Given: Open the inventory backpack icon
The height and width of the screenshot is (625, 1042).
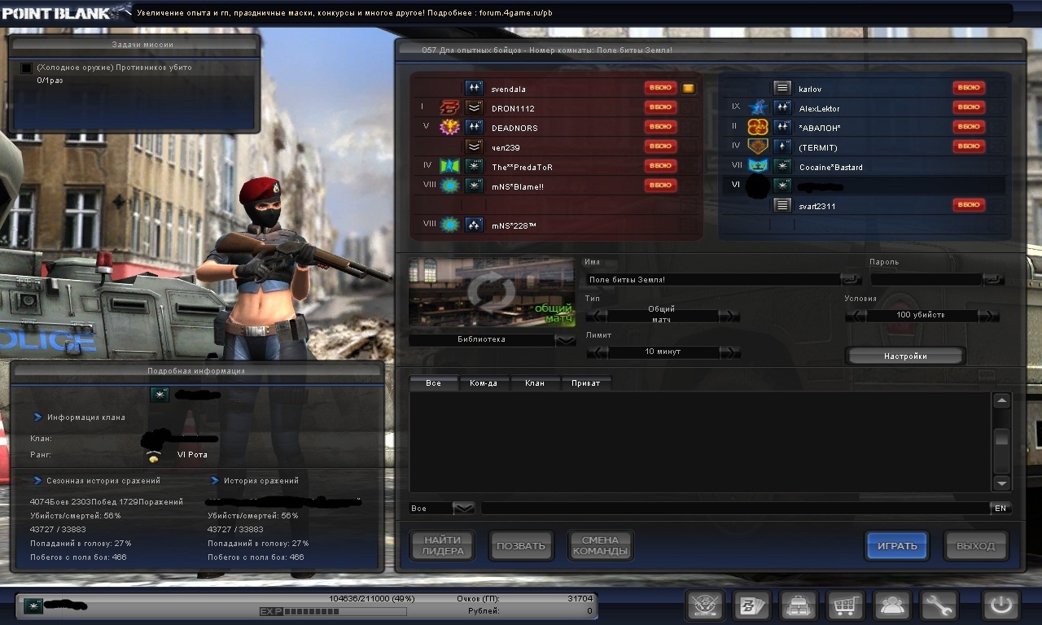Looking at the screenshot, I should [x=798, y=605].
